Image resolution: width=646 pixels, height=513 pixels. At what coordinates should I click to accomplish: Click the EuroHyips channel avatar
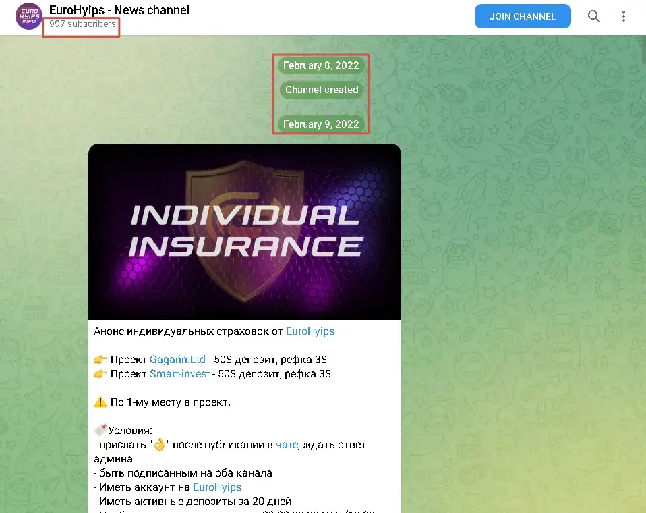click(28, 16)
